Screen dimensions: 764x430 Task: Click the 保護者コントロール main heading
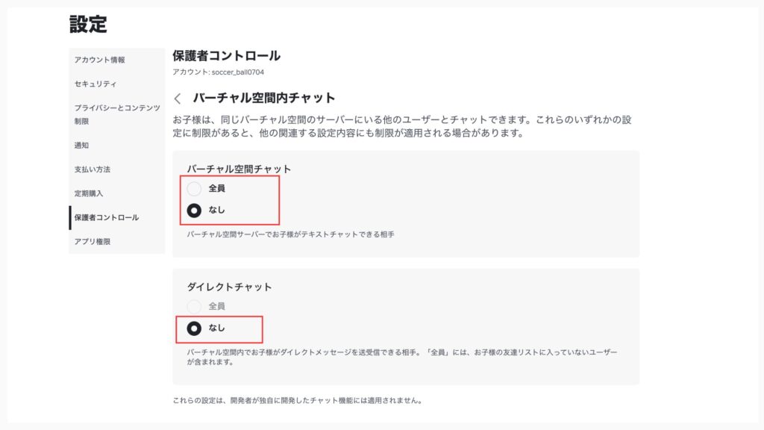point(226,56)
